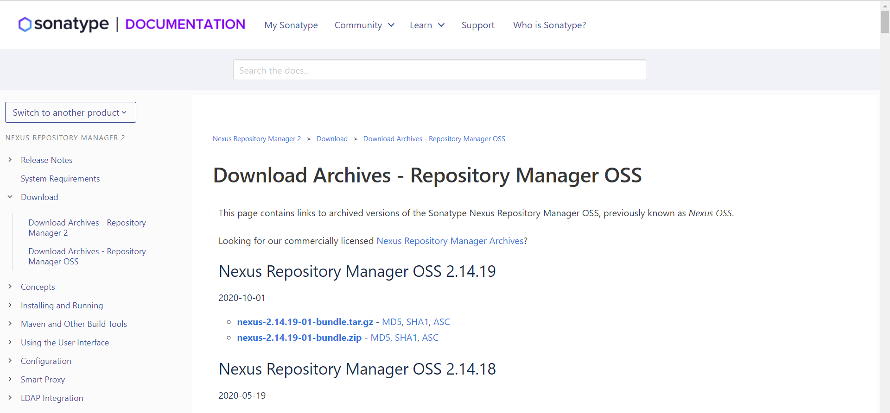890x413 pixels.
Task: Open Who is Sonatype? link
Action: (x=549, y=25)
